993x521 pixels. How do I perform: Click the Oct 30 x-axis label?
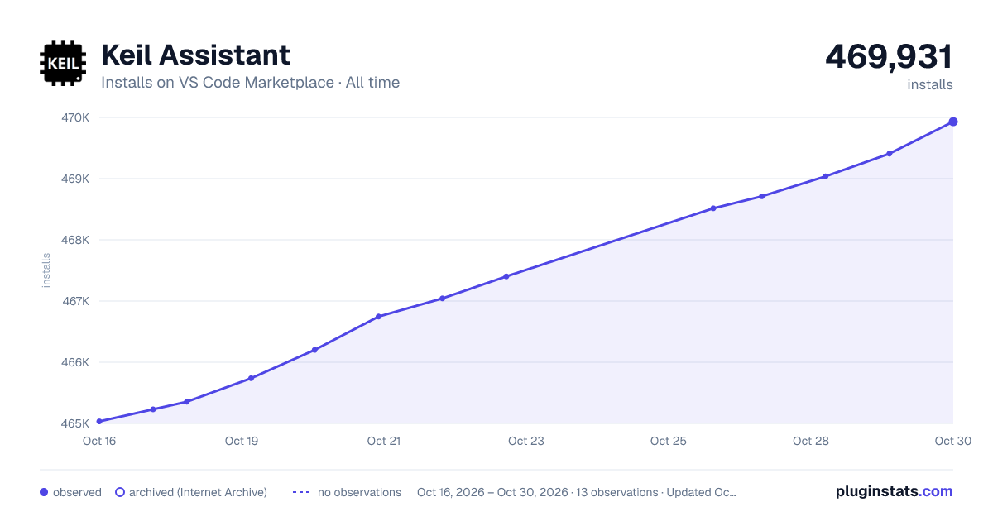(x=952, y=441)
